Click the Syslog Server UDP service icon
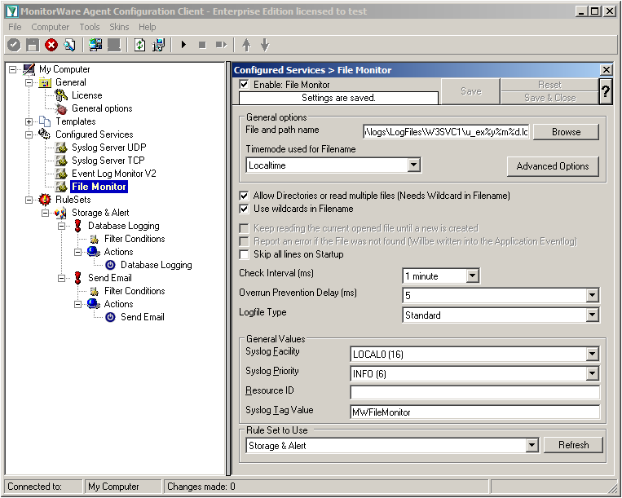This screenshot has height=498, width=622. coord(61,148)
